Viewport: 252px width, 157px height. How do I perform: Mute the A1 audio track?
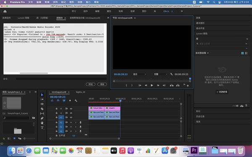pyautogui.click(x=71, y=122)
